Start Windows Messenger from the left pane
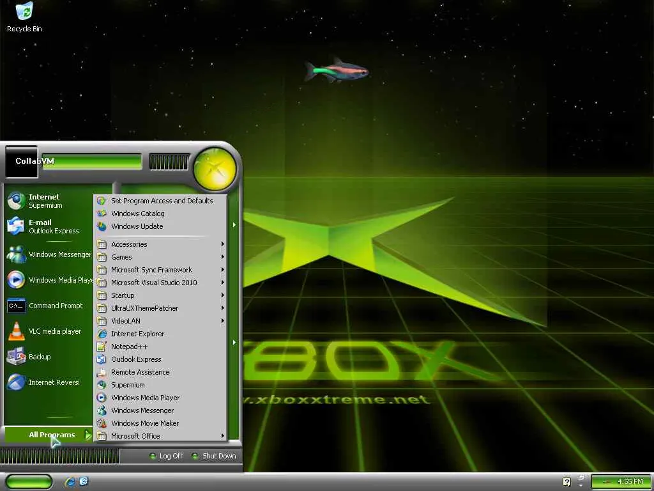The width and height of the screenshot is (654, 491). (x=49, y=254)
